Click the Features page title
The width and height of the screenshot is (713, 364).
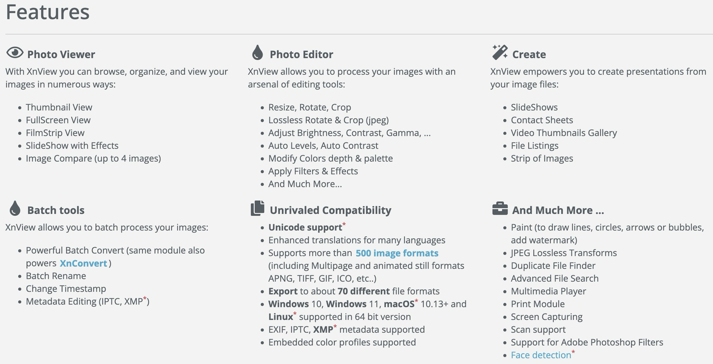tap(48, 12)
